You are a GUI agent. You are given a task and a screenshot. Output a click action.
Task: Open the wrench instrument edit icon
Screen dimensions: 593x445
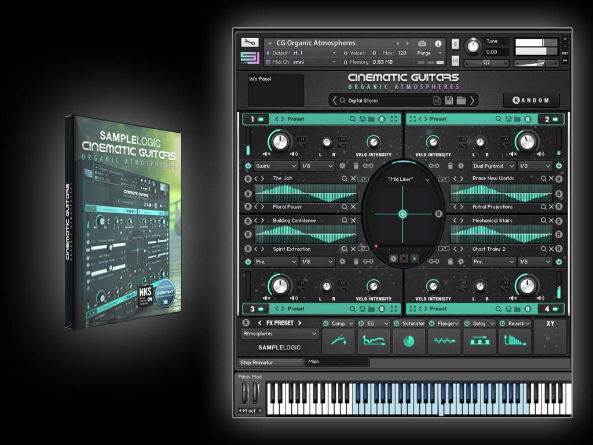(x=250, y=42)
